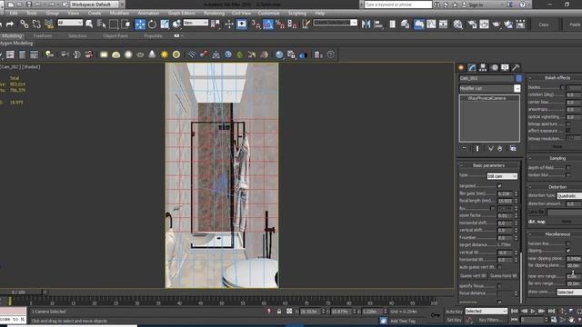This screenshot has height=327, width=582.
Task: Click the Guess vert tilt button
Action: point(473,276)
